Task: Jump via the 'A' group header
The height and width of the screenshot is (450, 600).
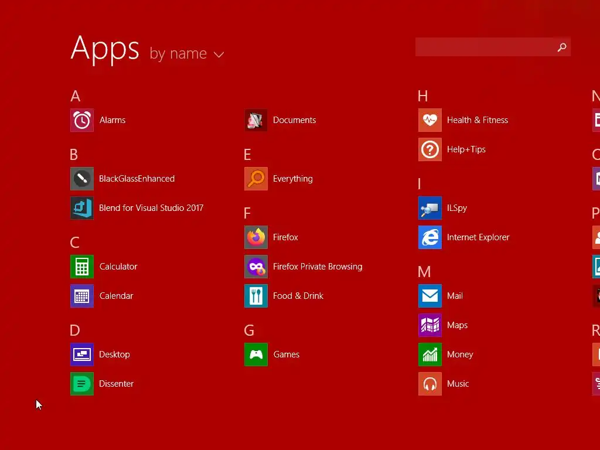Action: pyautogui.click(x=76, y=96)
